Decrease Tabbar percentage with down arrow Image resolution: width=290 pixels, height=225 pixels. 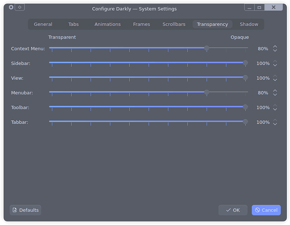(x=275, y=124)
